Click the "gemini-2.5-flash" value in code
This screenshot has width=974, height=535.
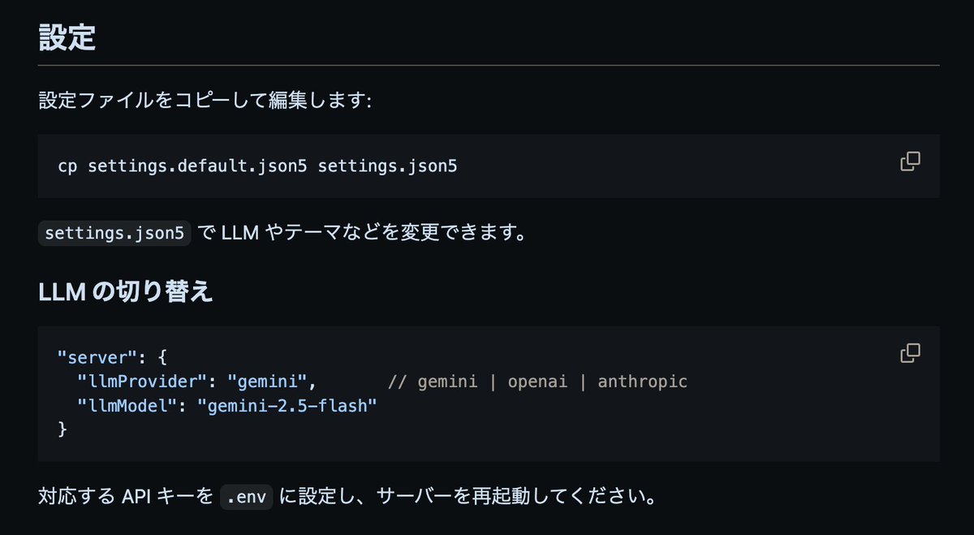click(x=288, y=405)
